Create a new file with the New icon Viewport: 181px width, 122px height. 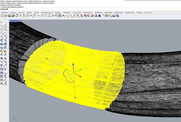pos(2,15)
